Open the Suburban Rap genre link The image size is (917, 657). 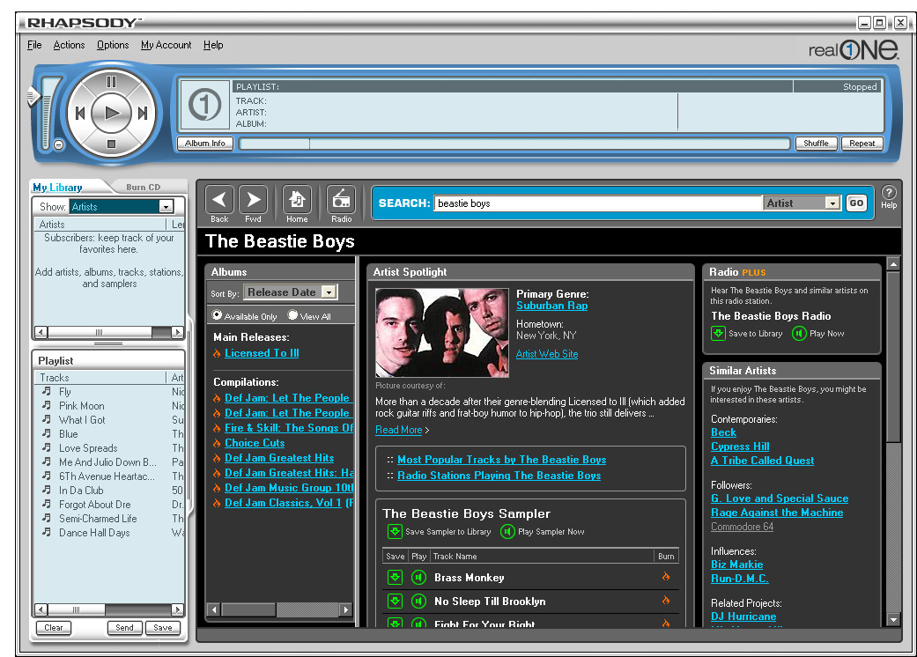pyautogui.click(x=552, y=305)
